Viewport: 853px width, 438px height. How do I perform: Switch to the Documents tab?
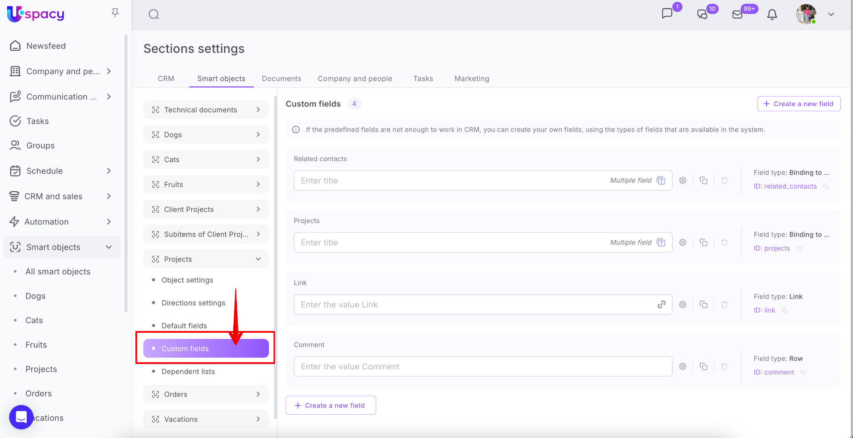pyautogui.click(x=281, y=79)
